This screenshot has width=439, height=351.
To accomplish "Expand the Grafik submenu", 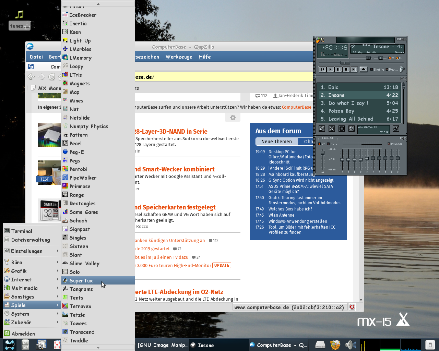I will pos(32,271).
